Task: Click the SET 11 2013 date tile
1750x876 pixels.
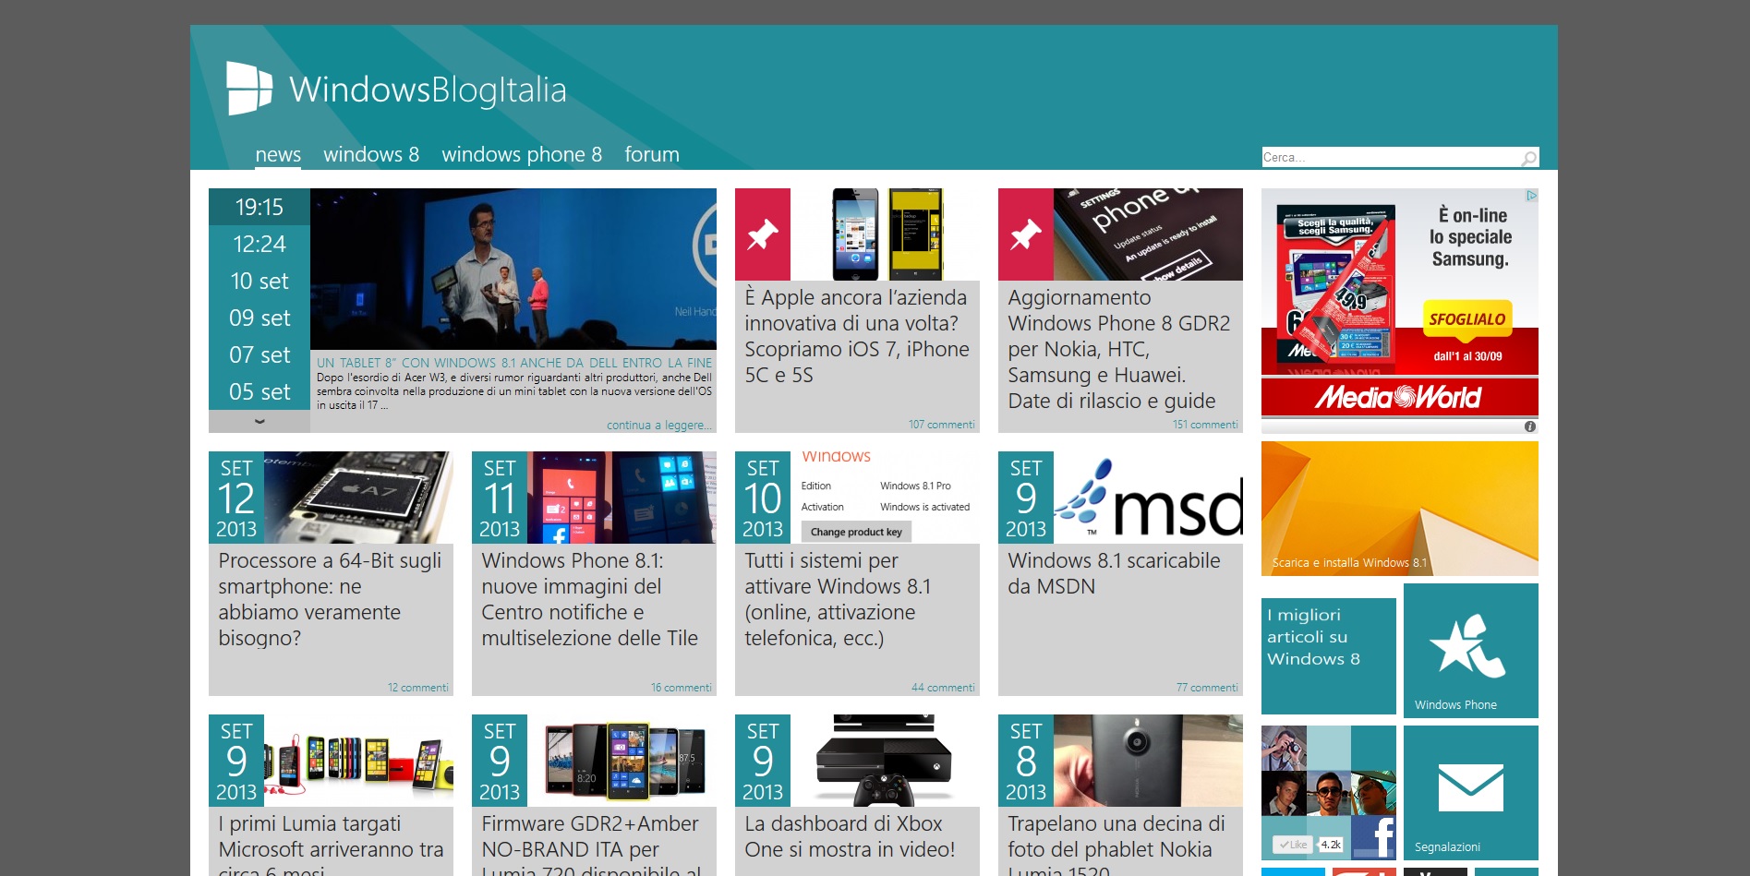Action: (500, 498)
